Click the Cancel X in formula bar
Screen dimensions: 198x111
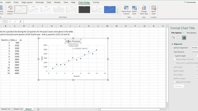tap(10, 22)
